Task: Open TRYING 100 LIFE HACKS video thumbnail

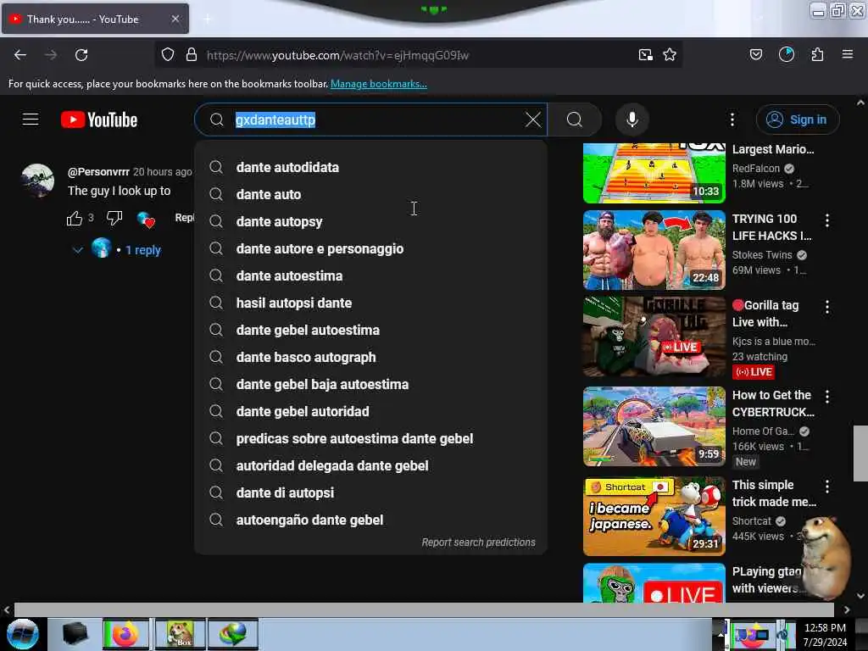Action: pos(654,250)
